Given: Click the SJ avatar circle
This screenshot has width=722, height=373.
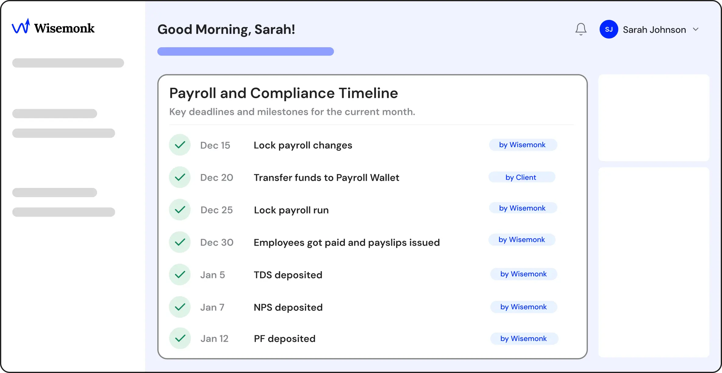Looking at the screenshot, I should click(609, 29).
